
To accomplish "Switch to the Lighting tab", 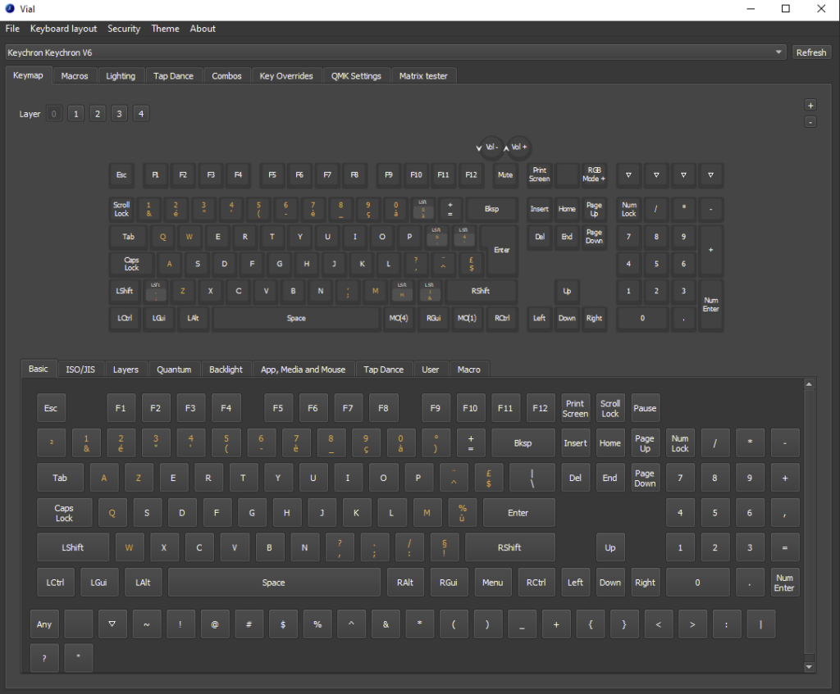I will point(121,76).
